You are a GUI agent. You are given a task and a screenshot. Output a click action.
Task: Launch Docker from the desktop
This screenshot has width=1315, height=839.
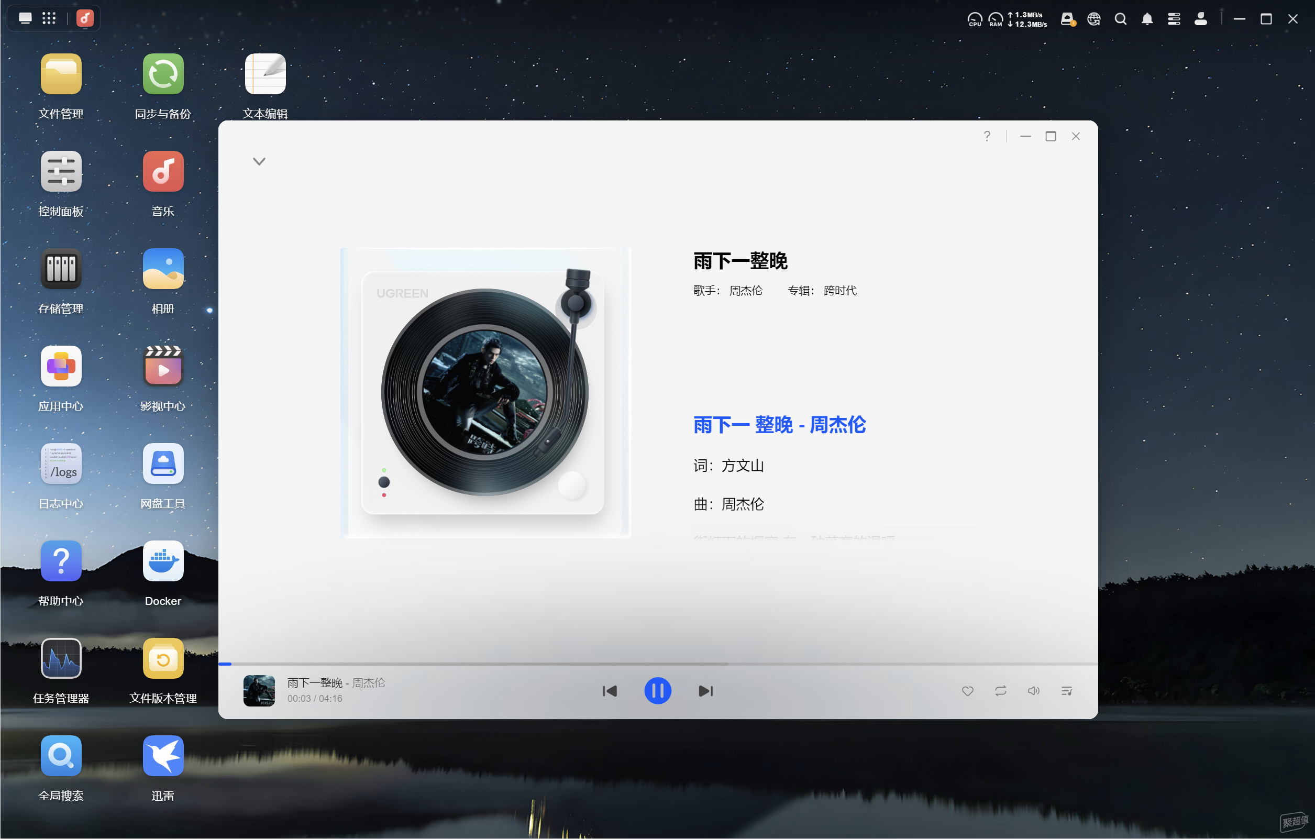(x=163, y=561)
